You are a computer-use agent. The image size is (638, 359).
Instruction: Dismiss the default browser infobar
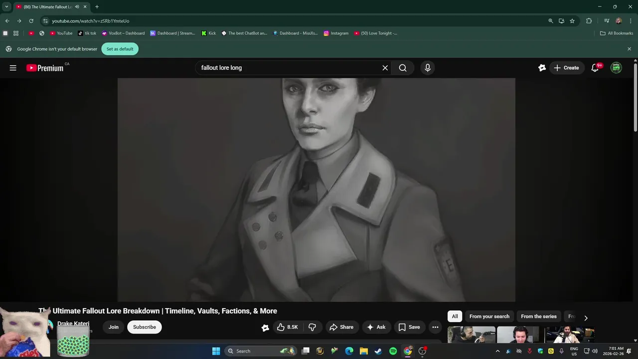629,49
